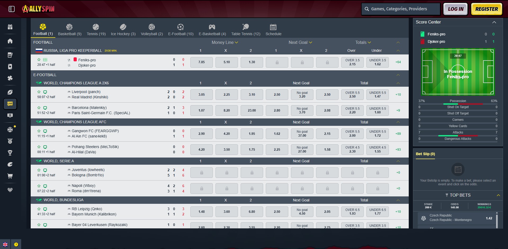Favorite the Juventus vs Bologna match
The height and width of the screenshot is (249, 508).
[39, 170]
